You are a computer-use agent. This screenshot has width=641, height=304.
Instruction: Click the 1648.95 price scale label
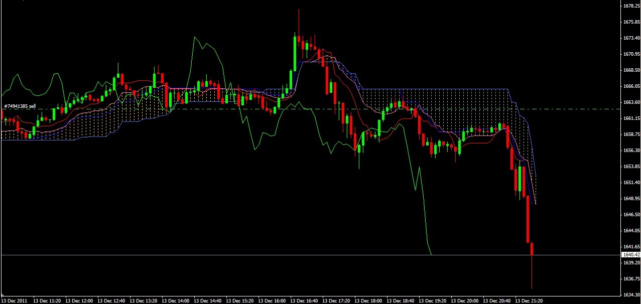coord(631,199)
